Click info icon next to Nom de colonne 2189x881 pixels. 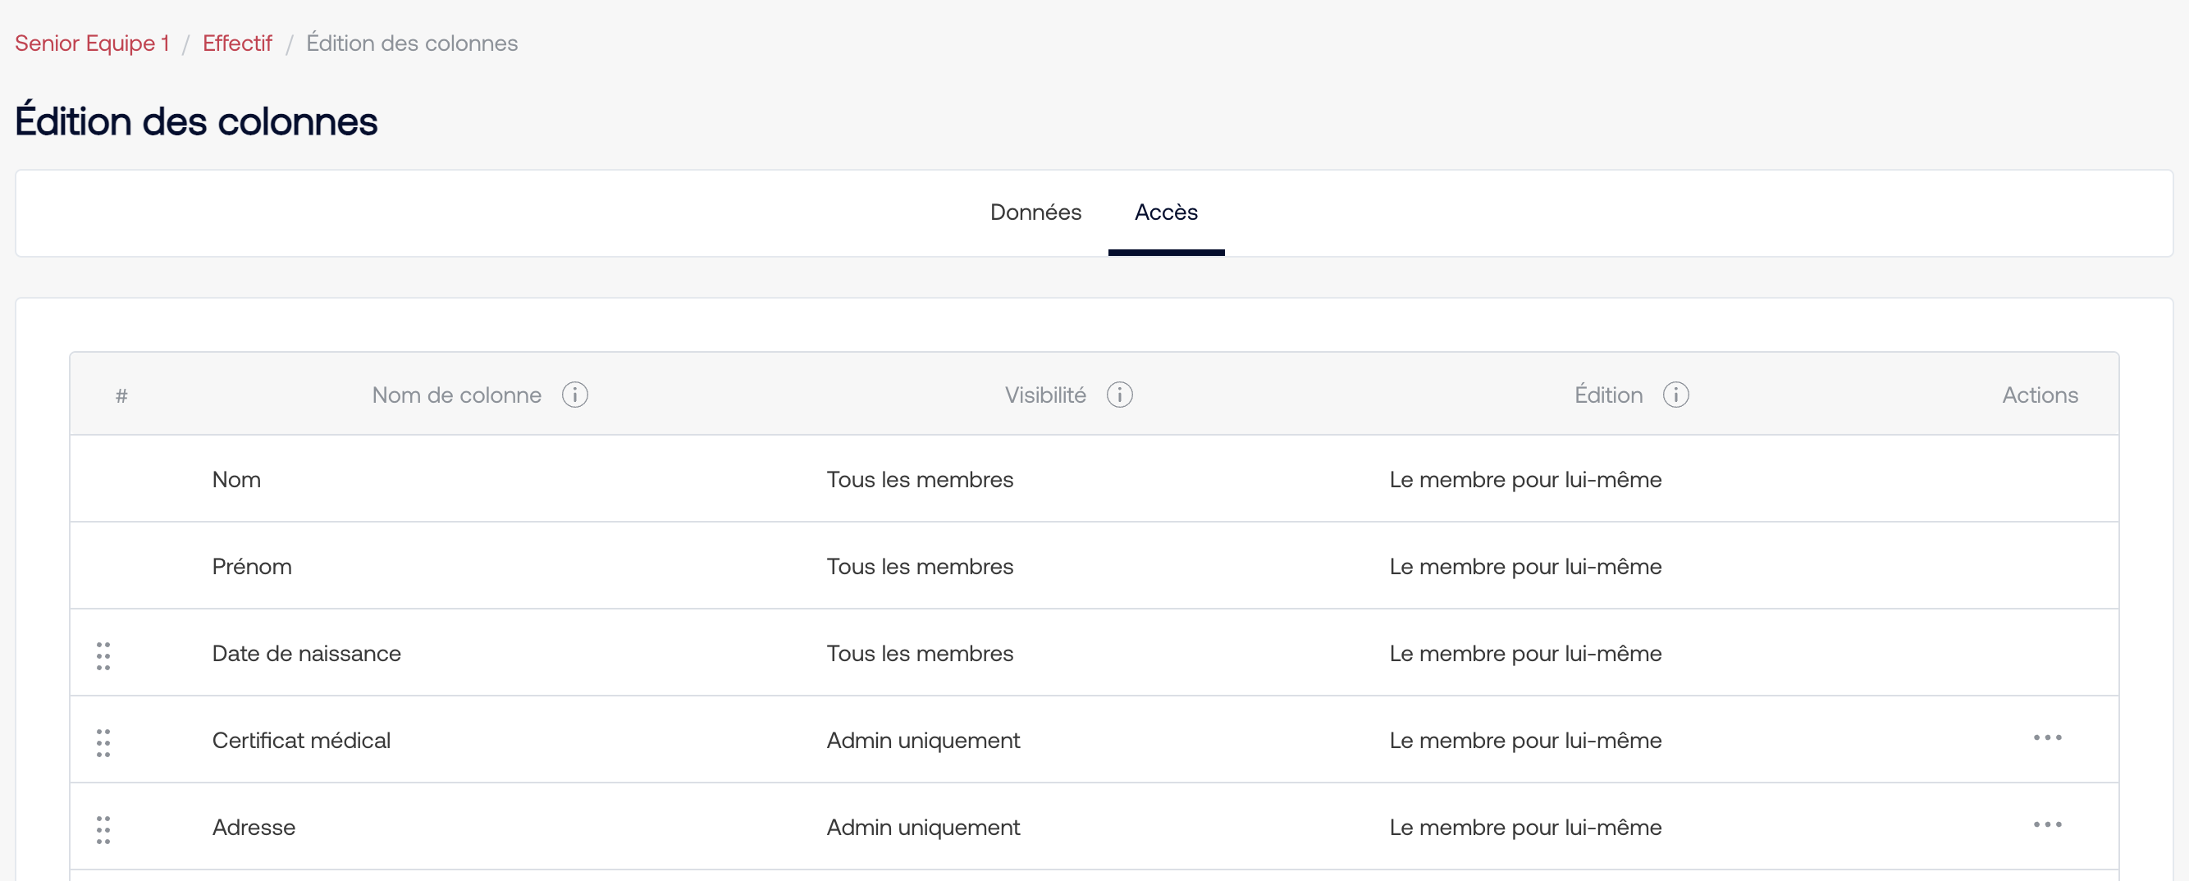click(574, 395)
